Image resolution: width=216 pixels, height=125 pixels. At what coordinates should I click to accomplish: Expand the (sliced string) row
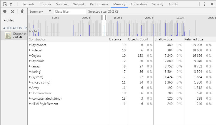(x=30, y=82)
